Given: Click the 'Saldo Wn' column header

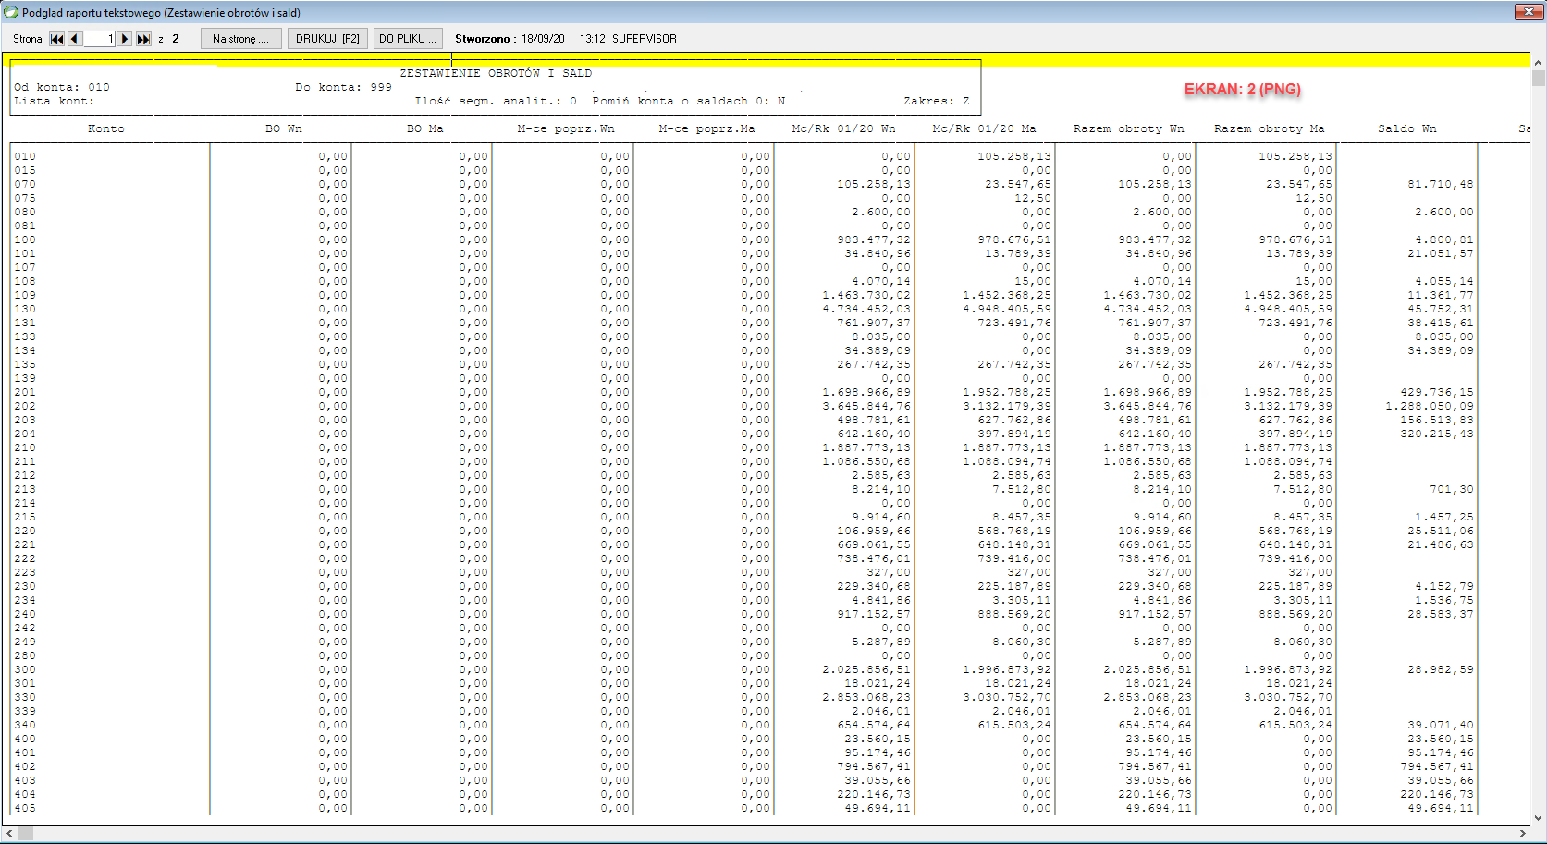Looking at the screenshot, I should [x=1406, y=128].
